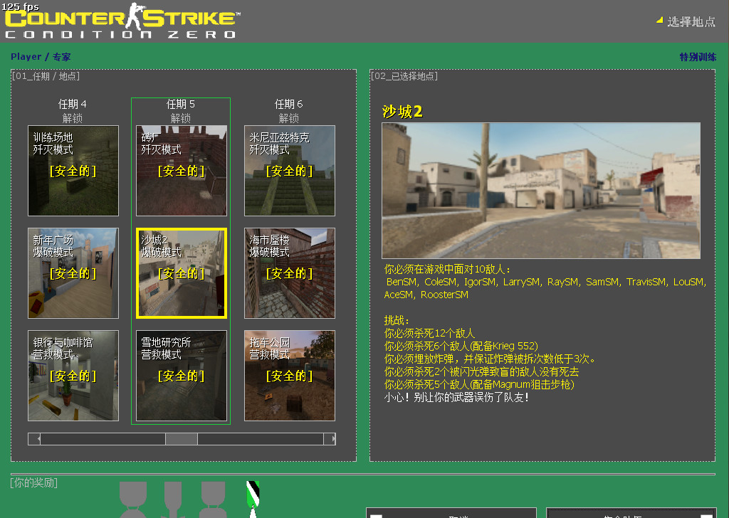Click the Counter-Strike Condition Zero logo
Image resolution: width=729 pixels, height=518 pixels.
coord(122,21)
